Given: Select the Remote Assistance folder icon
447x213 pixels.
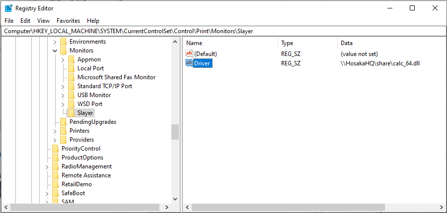Looking at the screenshot, I should pos(55,175).
